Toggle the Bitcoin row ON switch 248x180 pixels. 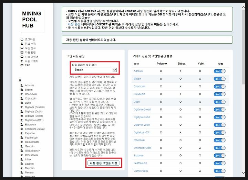pos(219,79)
